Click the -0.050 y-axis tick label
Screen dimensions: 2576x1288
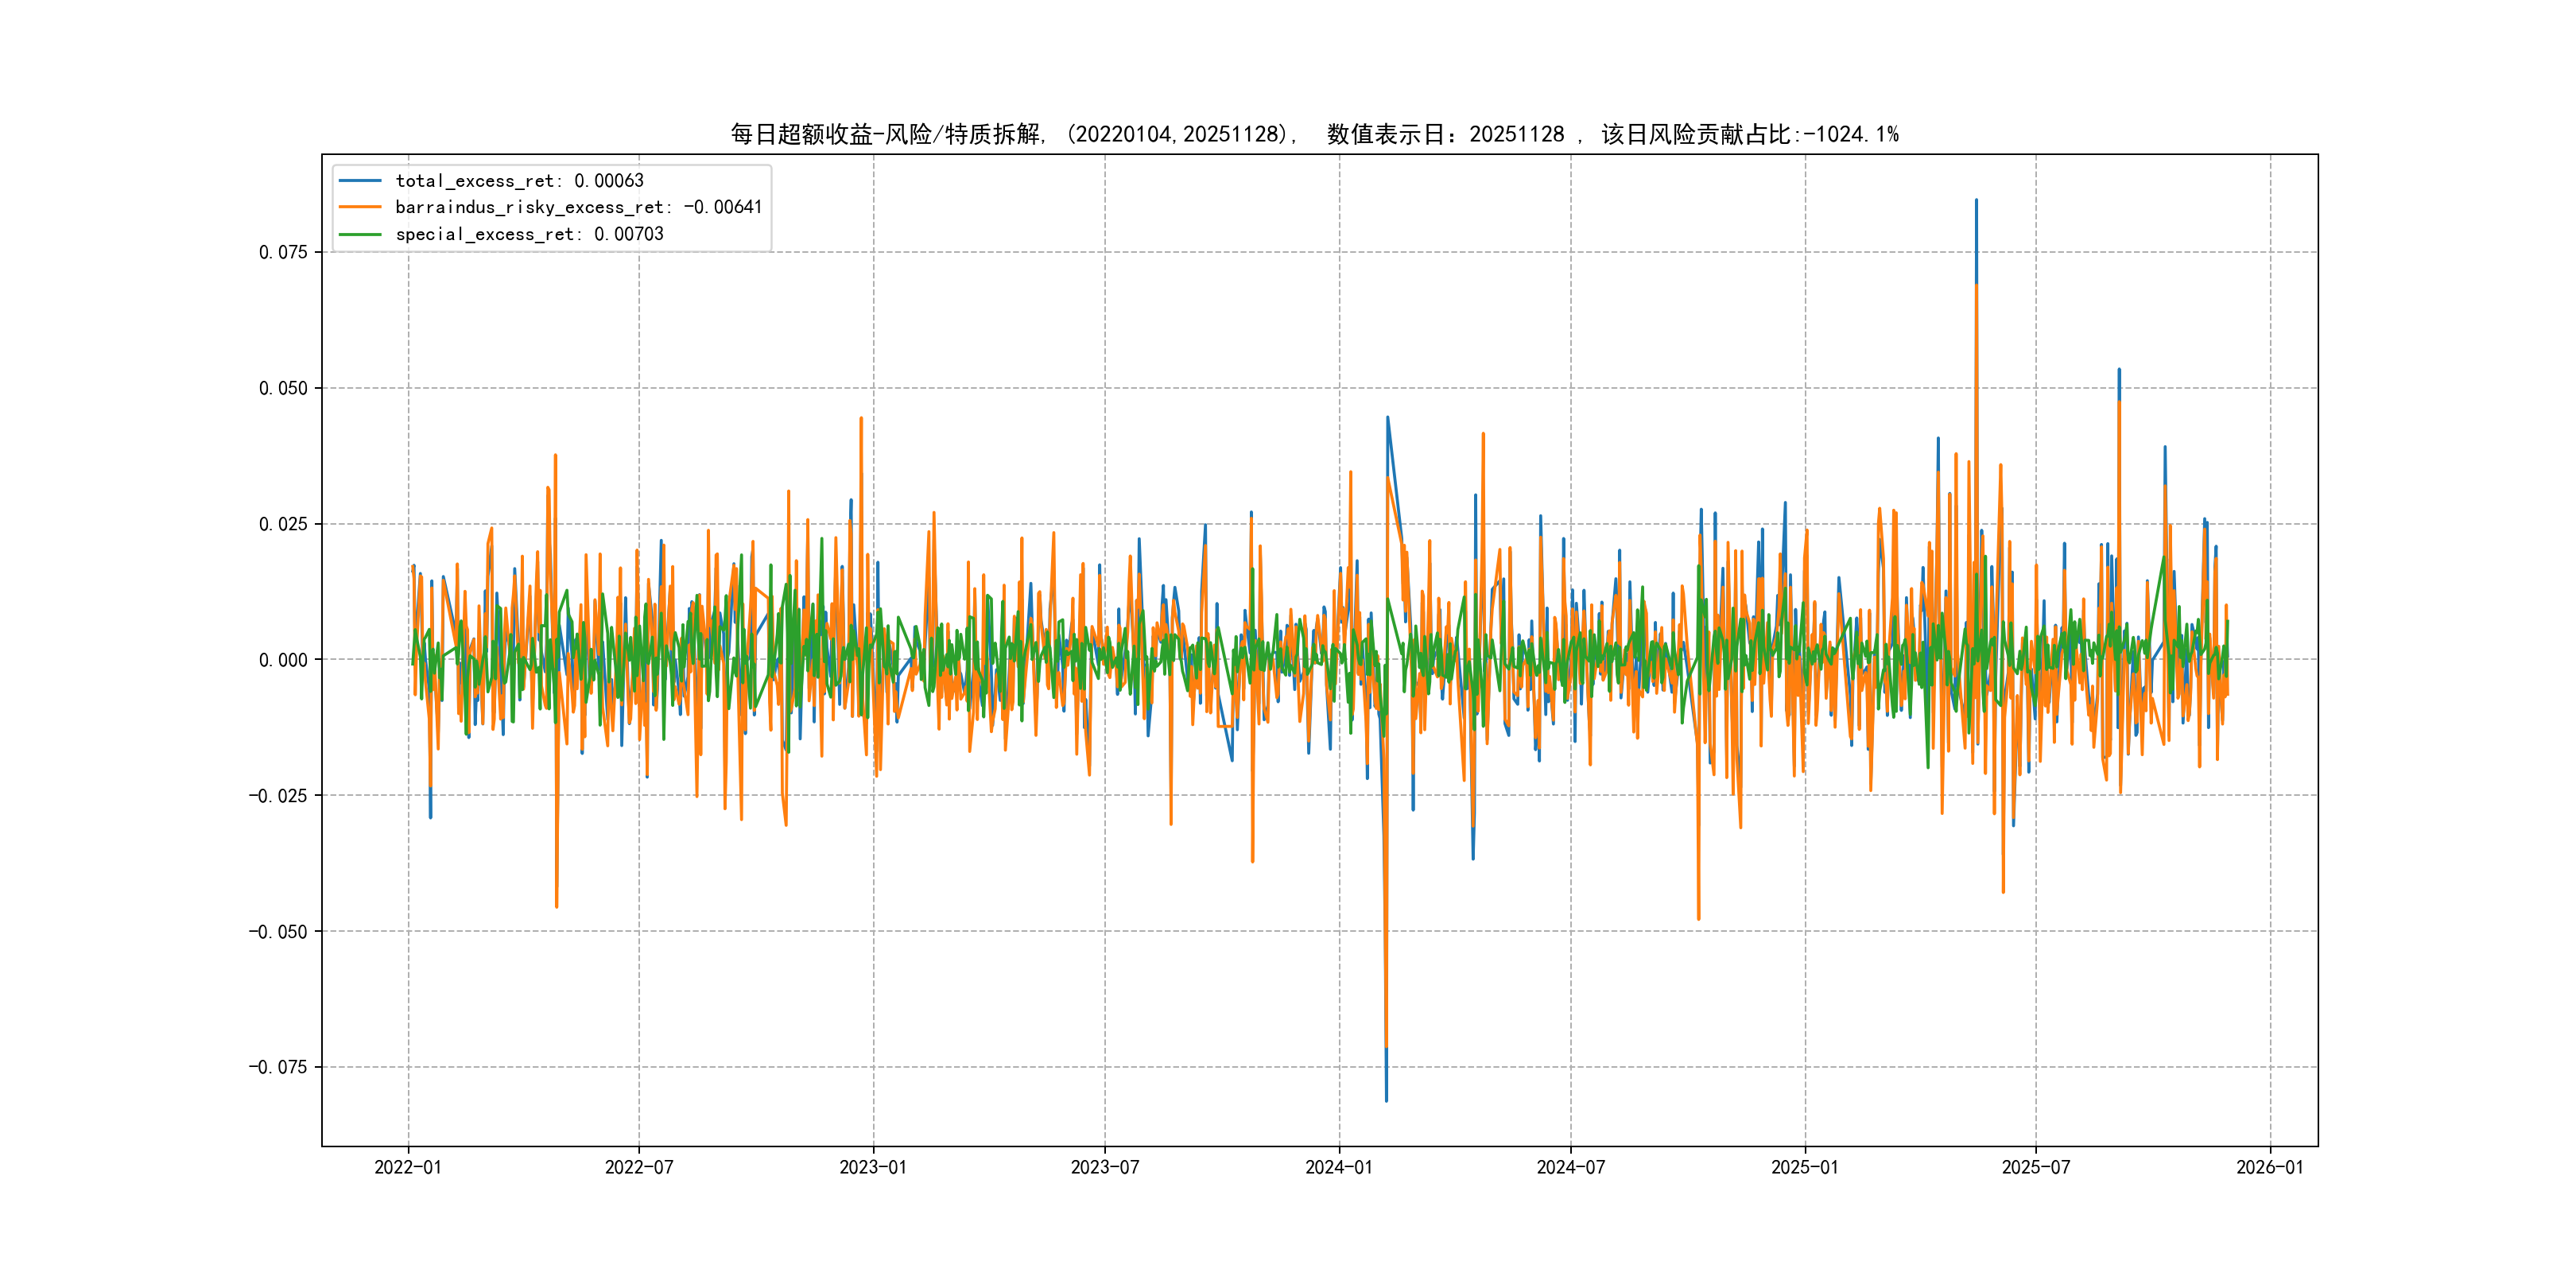[278, 932]
